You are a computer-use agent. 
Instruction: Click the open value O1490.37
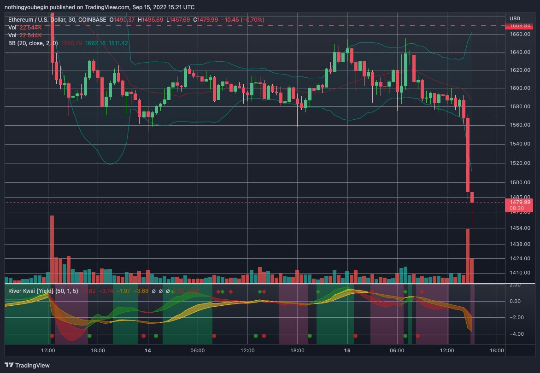click(122, 20)
